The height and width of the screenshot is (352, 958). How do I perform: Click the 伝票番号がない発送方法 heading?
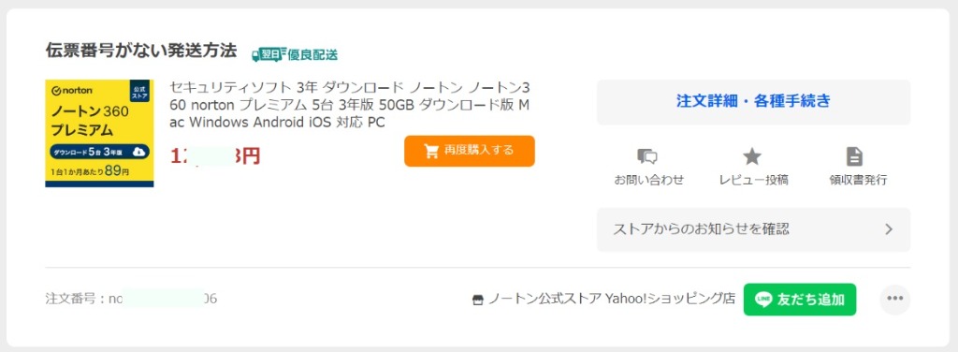141,51
